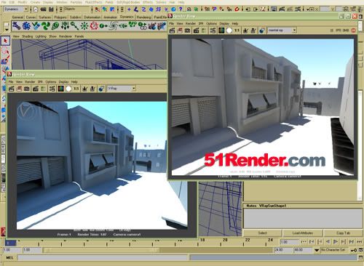Click the keep image icon in V-Ray Render View
Viewport: 364px width, 266px height.
tap(84, 89)
